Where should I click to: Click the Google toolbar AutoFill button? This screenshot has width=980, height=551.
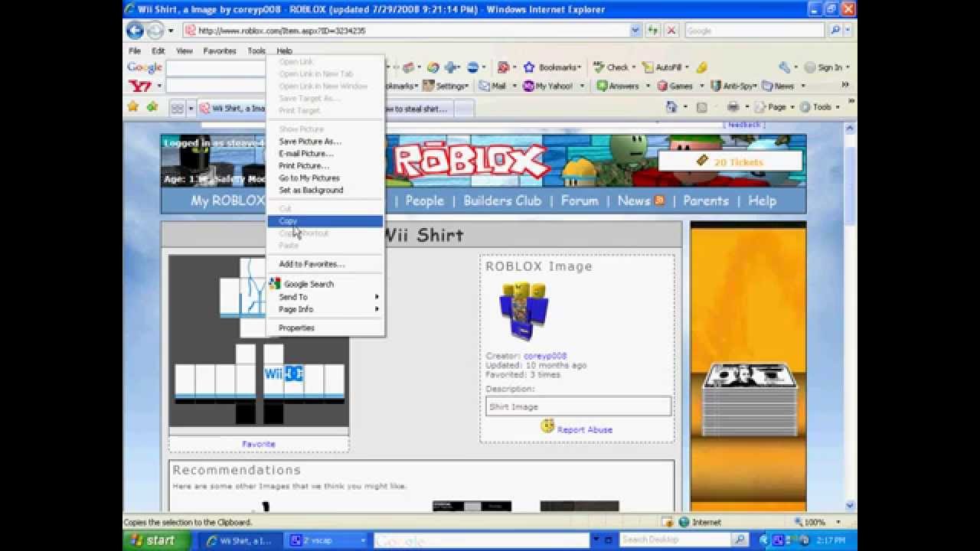click(665, 67)
